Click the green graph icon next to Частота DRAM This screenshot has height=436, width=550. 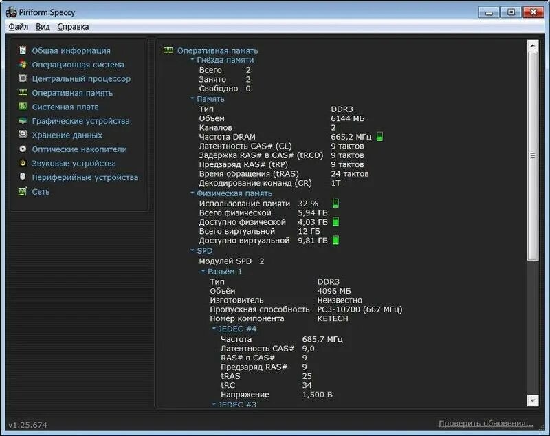tap(379, 136)
